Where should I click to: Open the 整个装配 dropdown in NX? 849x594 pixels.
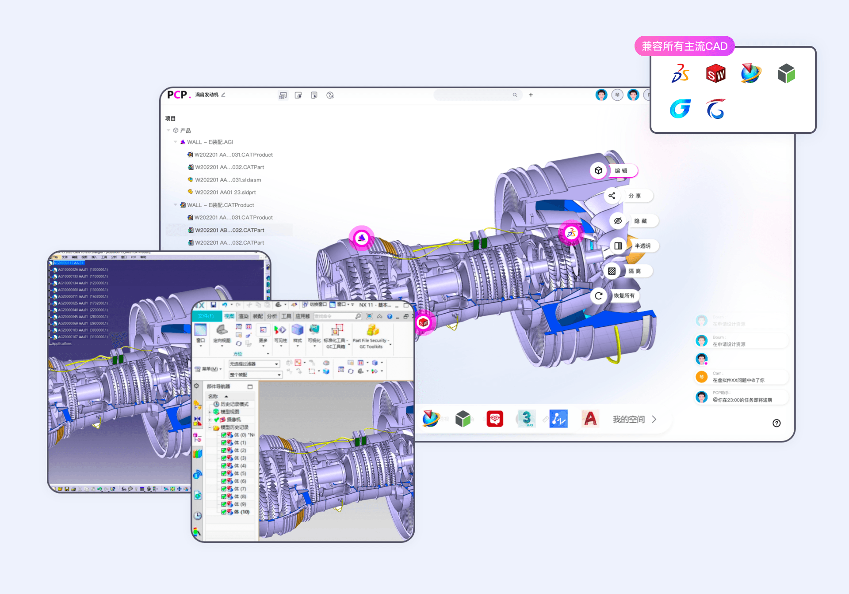coord(279,375)
